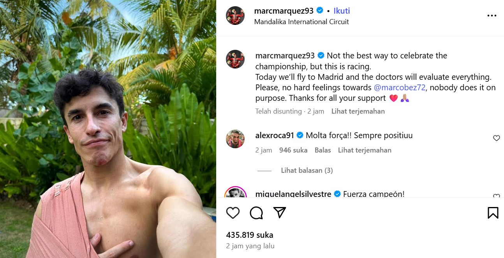This screenshot has width=504, height=258.
Task: Open the comment icon below the photo
Action: pyautogui.click(x=256, y=212)
